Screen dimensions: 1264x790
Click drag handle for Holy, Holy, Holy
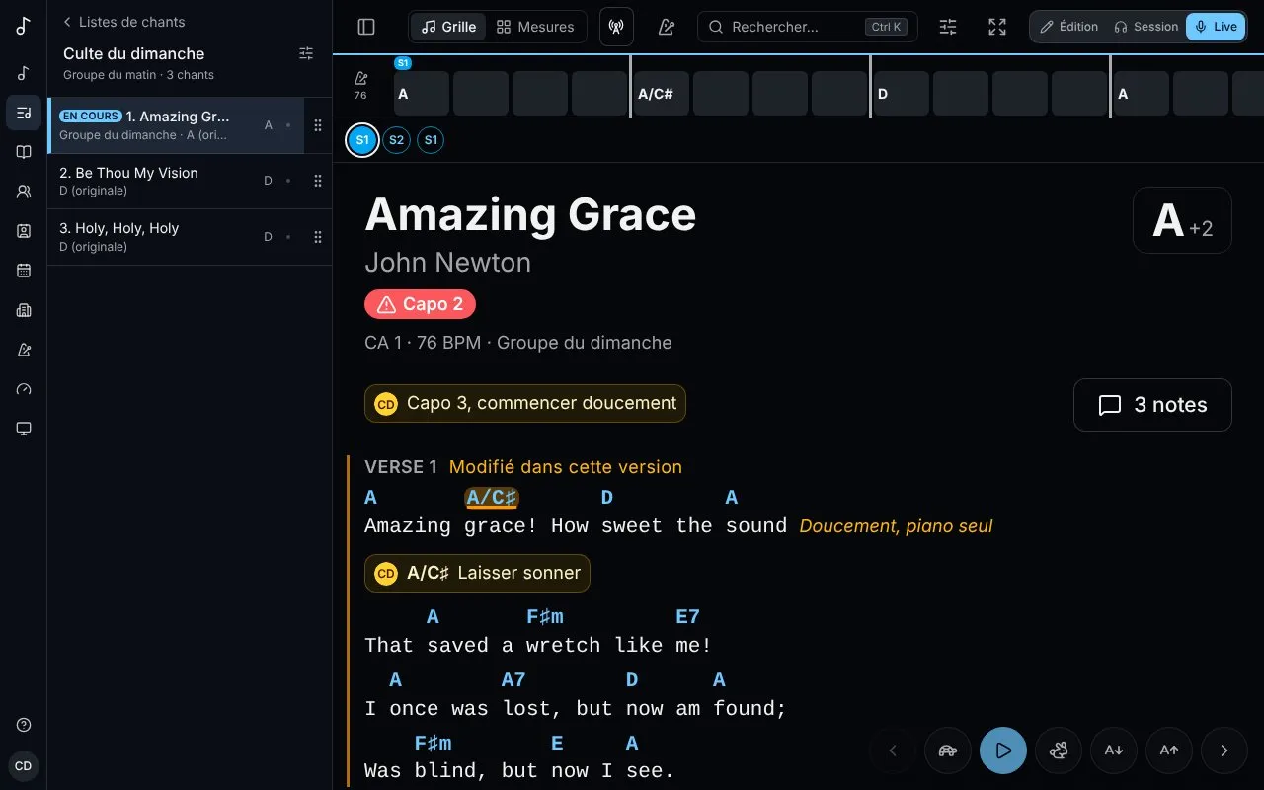(x=318, y=237)
